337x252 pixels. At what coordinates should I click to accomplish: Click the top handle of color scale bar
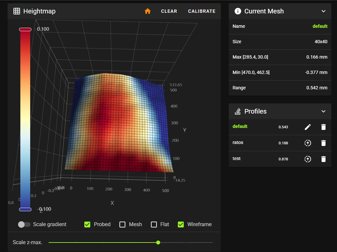(25, 29)
